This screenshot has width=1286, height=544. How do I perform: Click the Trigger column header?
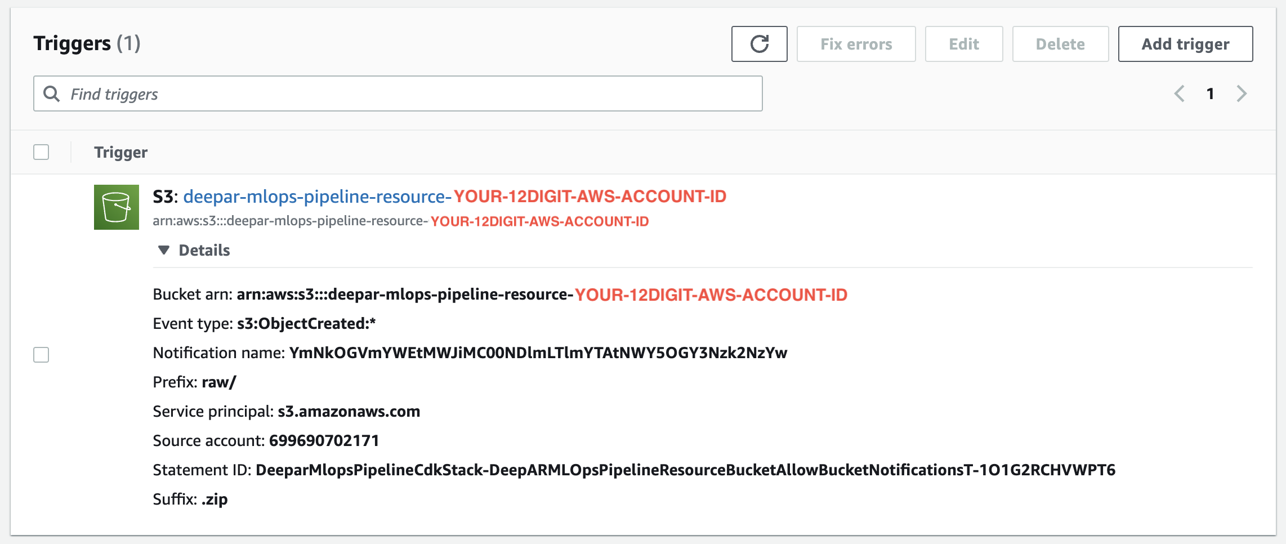click(120, 152)
